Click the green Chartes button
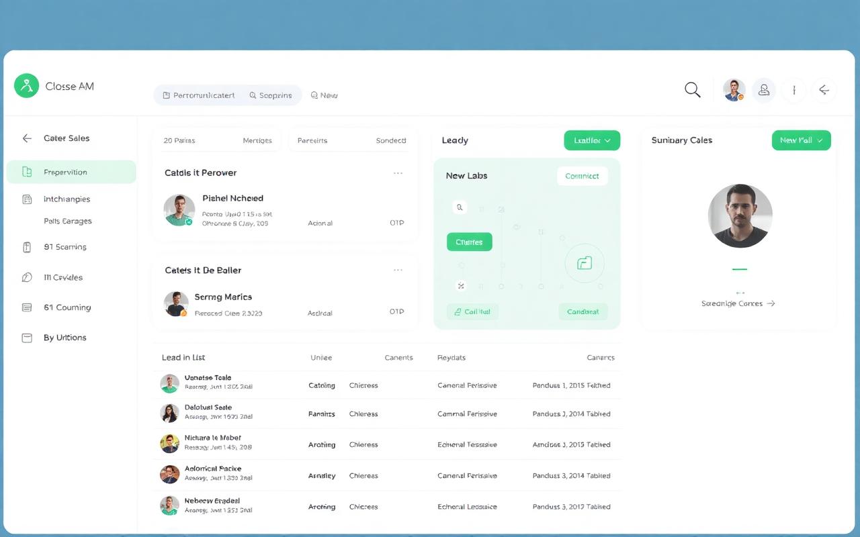Image resolution: width=860 pixels, height=537 pixels. [469, 242]
